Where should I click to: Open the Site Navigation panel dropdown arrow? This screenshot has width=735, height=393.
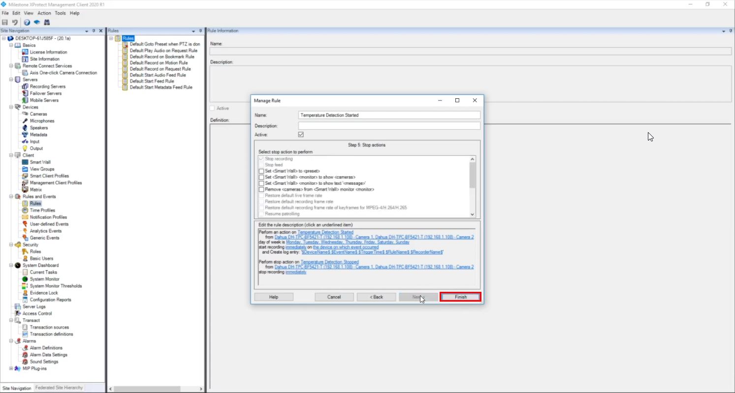click(86, 30)
